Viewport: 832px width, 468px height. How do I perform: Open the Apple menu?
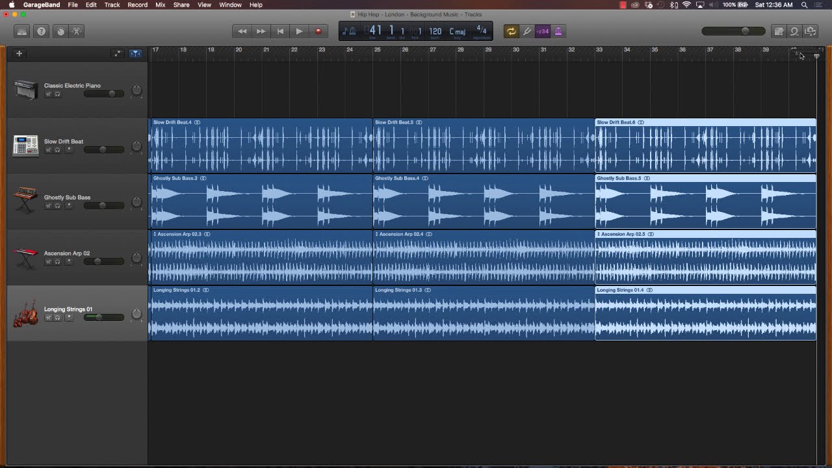pos(12,5)
